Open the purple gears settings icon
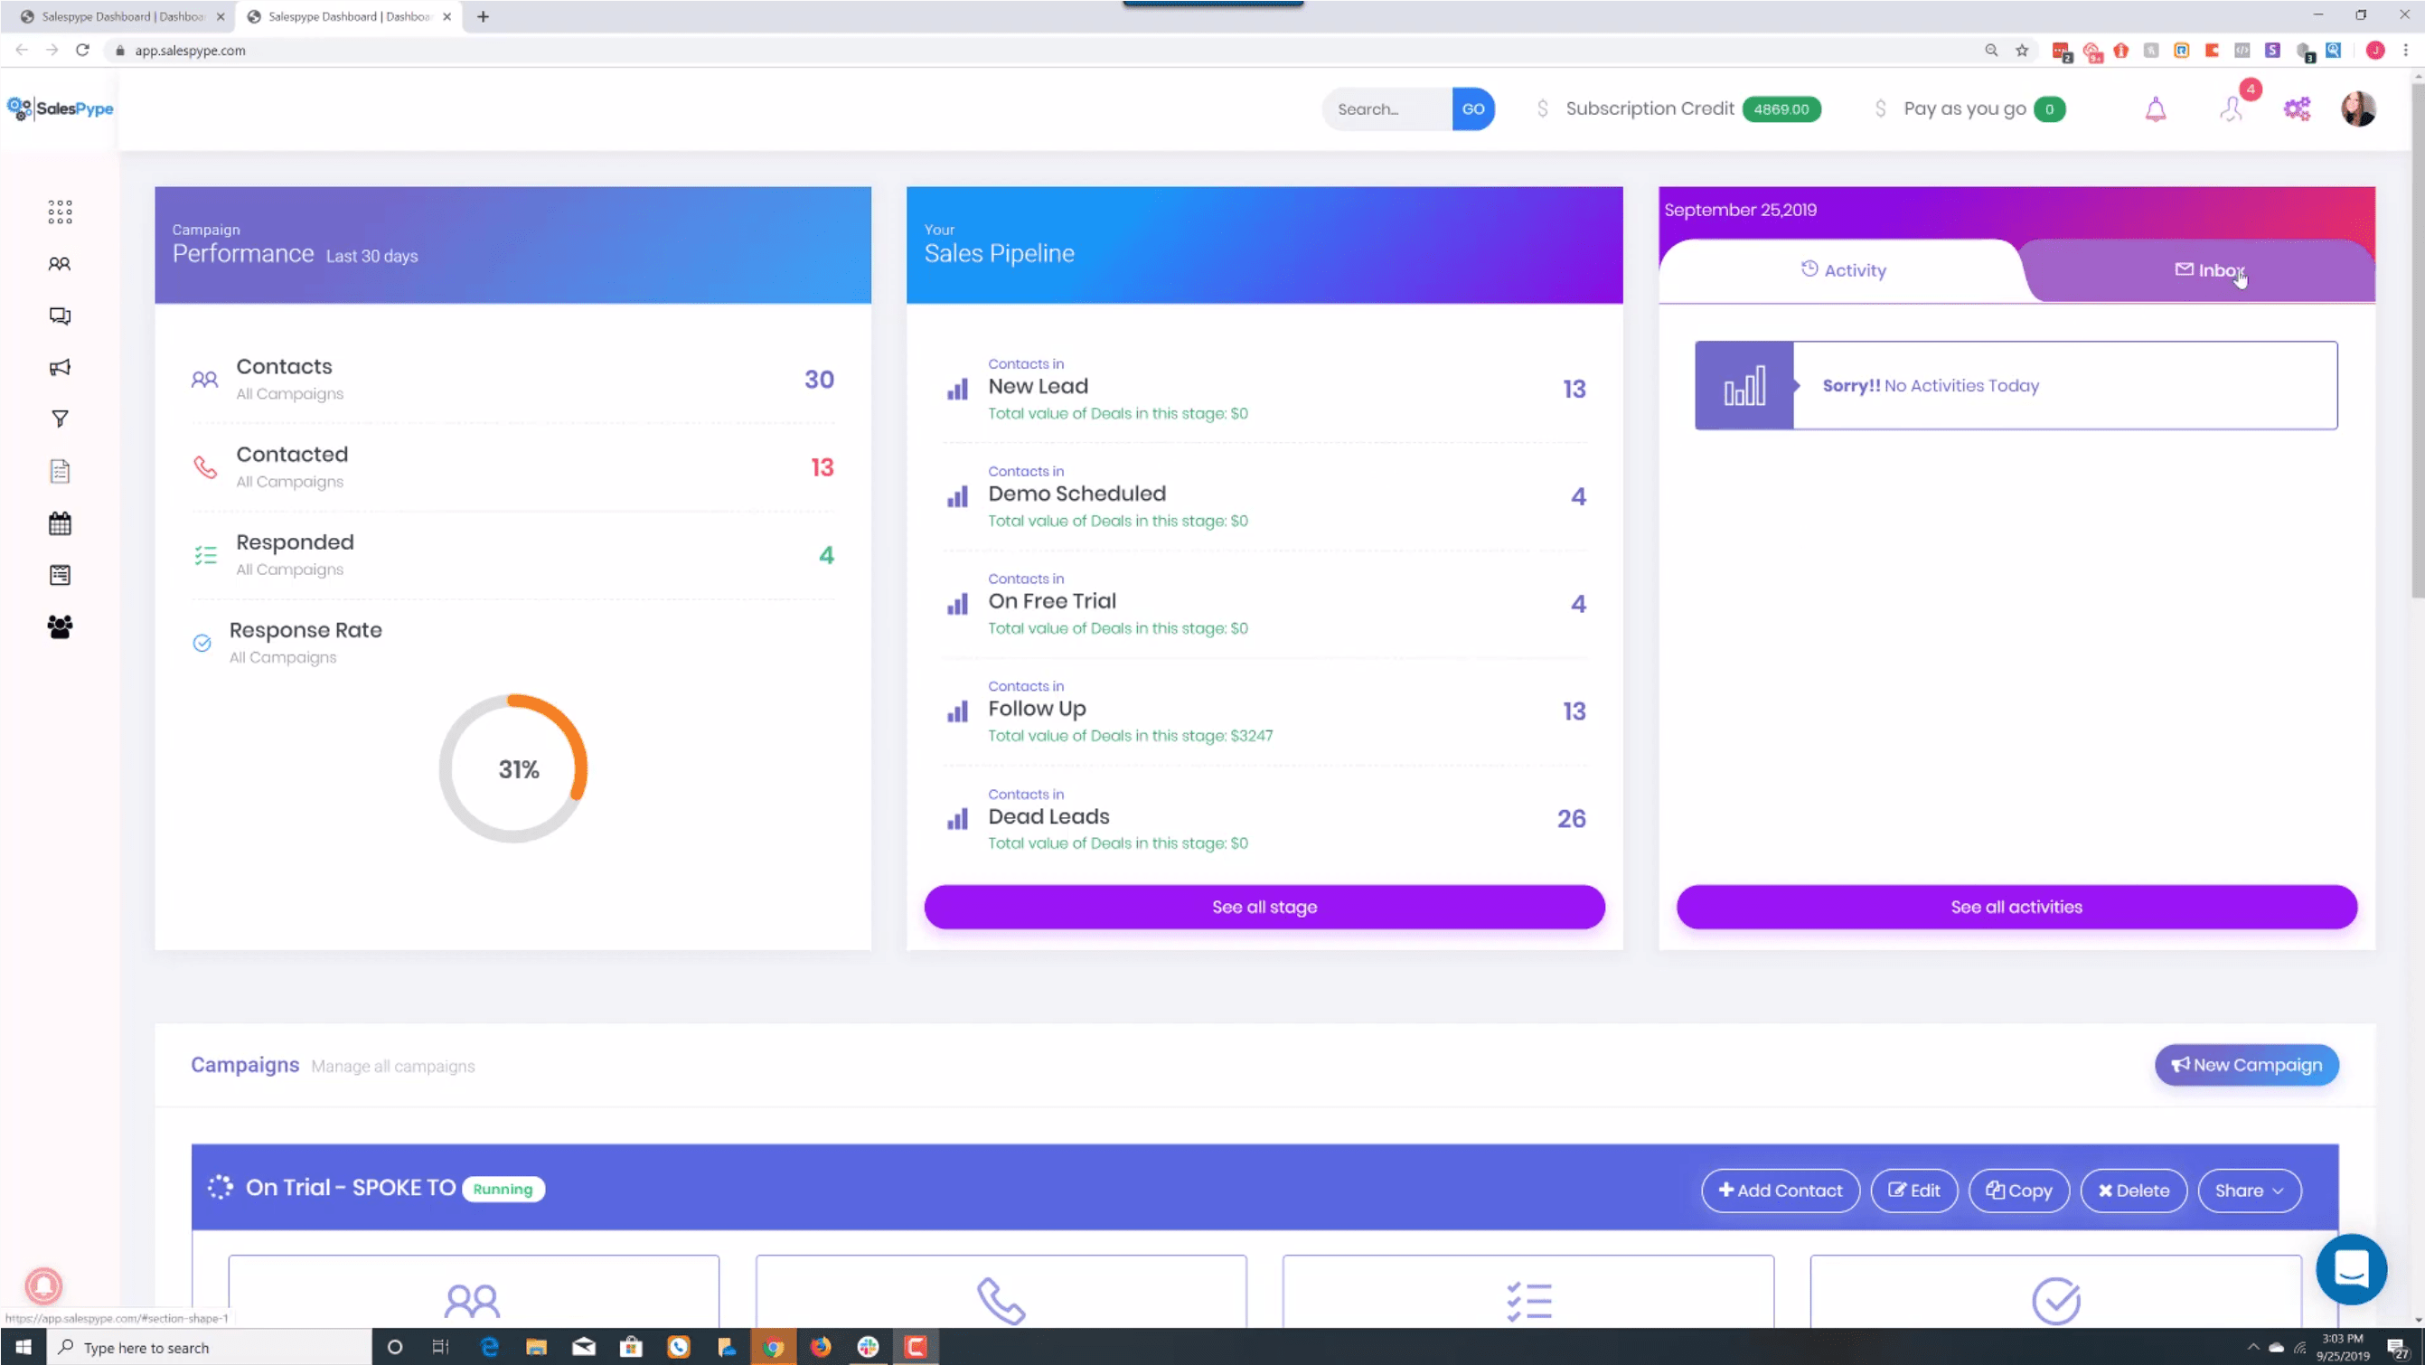The width and height of the screenshot is (2425, 1365). pyautogui.click(x=2297, y=109)
